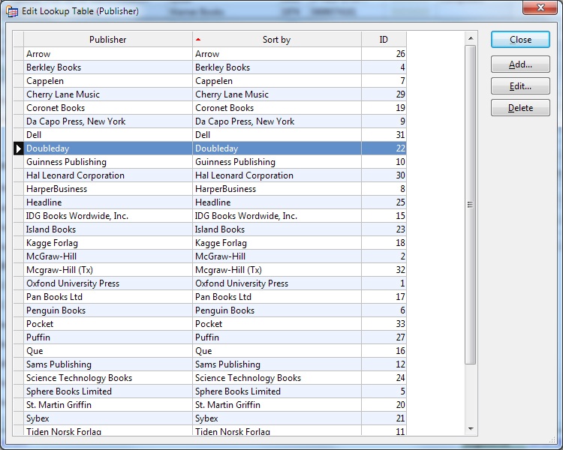Image resolution: width=563 pixels, height=450 pixels.
Task: Close the dialog with the red X
Action: tap(538, 9)
